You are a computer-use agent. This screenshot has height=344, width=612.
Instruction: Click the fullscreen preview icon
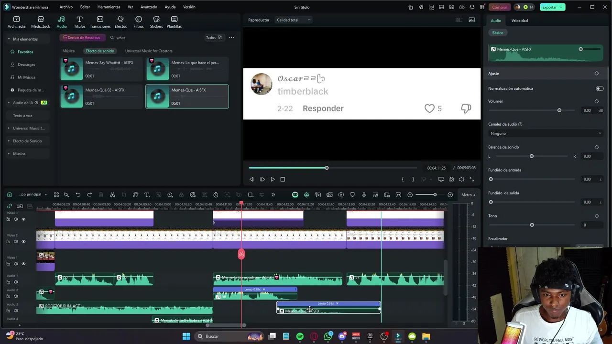click(x=471, y=179)
